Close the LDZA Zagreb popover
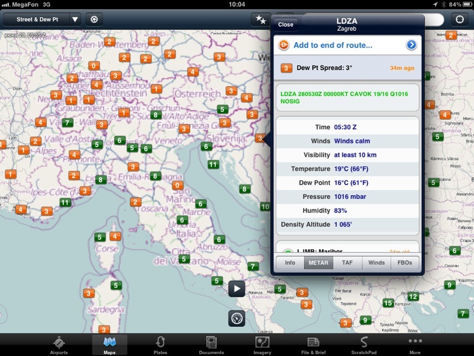This screenshot has width=474, height=356. point(286,24)
